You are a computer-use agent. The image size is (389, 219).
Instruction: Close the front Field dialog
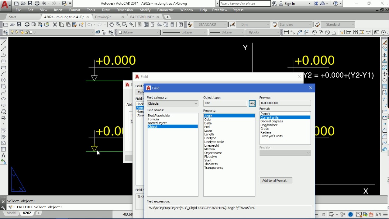tap(310, 88)
